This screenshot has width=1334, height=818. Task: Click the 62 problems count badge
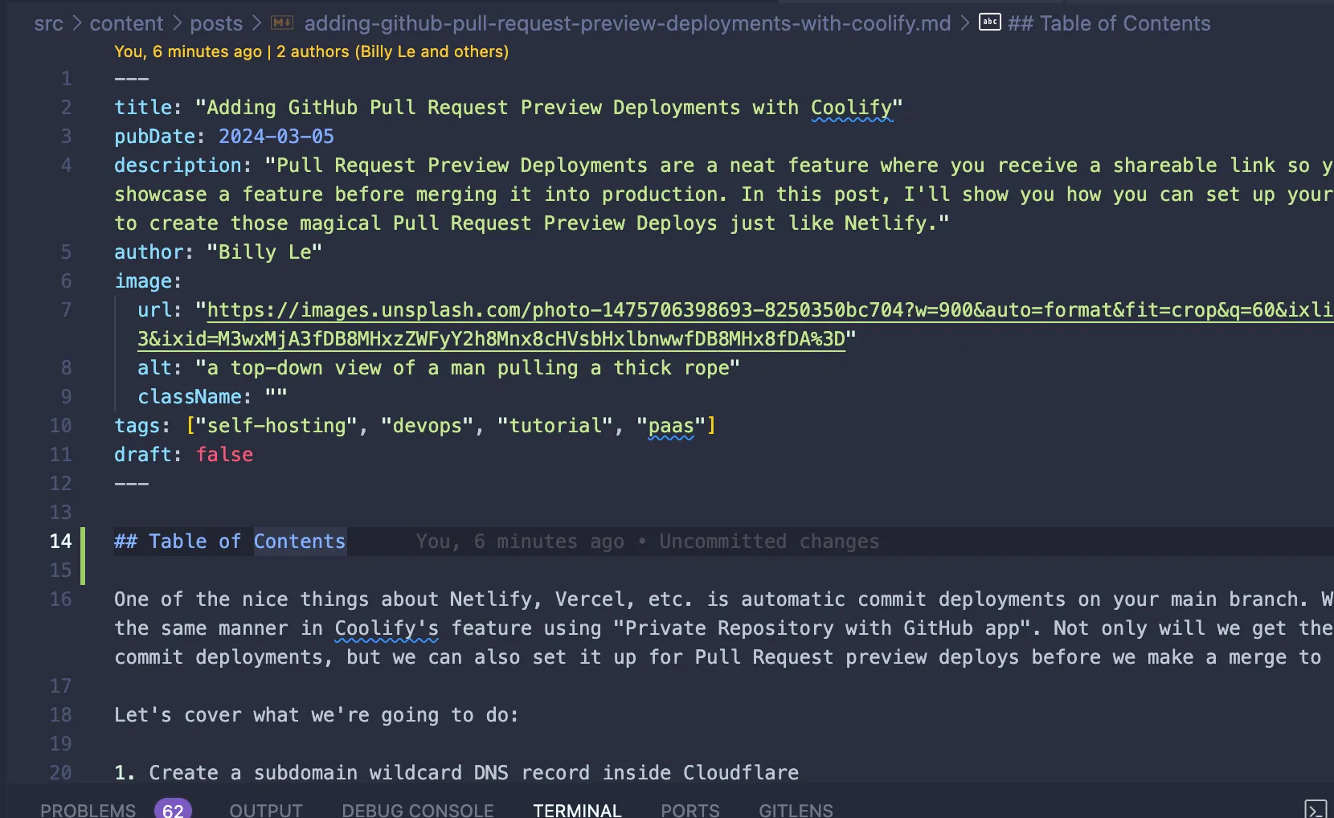point(173,810)
